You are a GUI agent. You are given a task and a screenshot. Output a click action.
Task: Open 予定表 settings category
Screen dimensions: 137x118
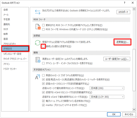15,19
